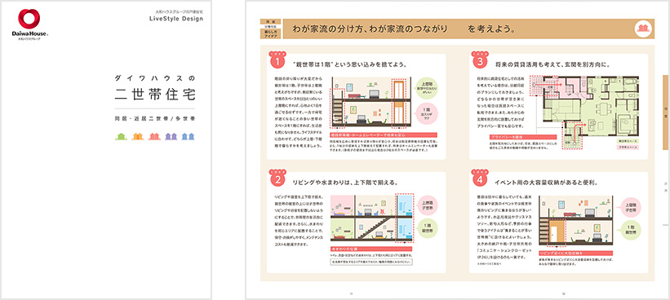The height and width of the screenshot is (300, 670).
Task: Click the LiveStyle Design heading
Action: point(176,19)
